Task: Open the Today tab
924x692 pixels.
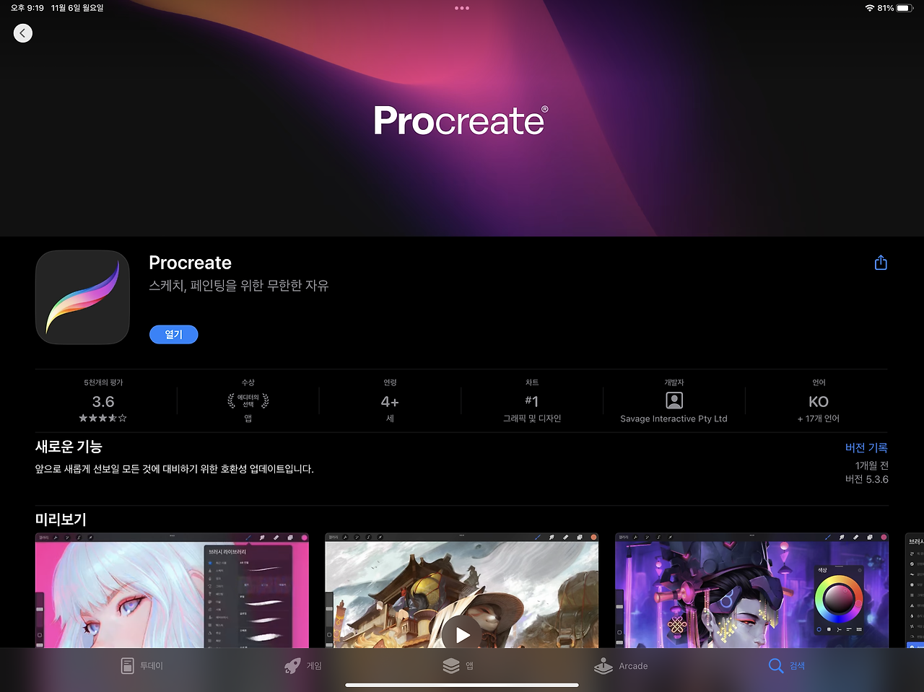Action: click(x=141, y=665)
